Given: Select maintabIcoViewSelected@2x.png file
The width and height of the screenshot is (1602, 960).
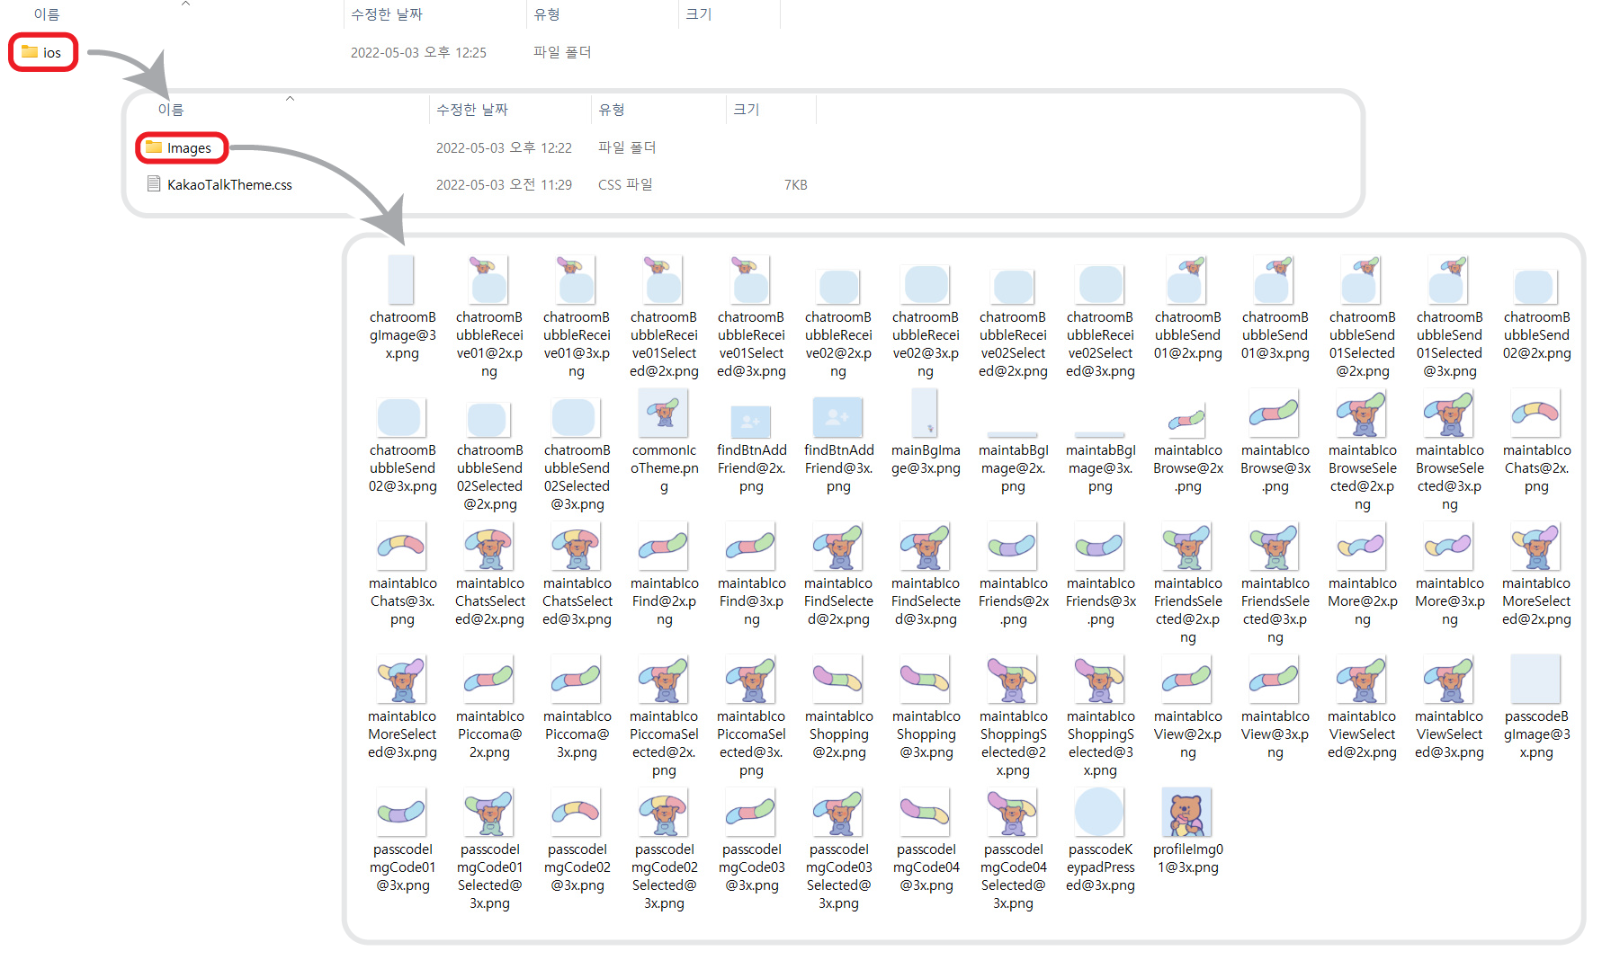Looking at the screenshot, I should click(1362, 707).
